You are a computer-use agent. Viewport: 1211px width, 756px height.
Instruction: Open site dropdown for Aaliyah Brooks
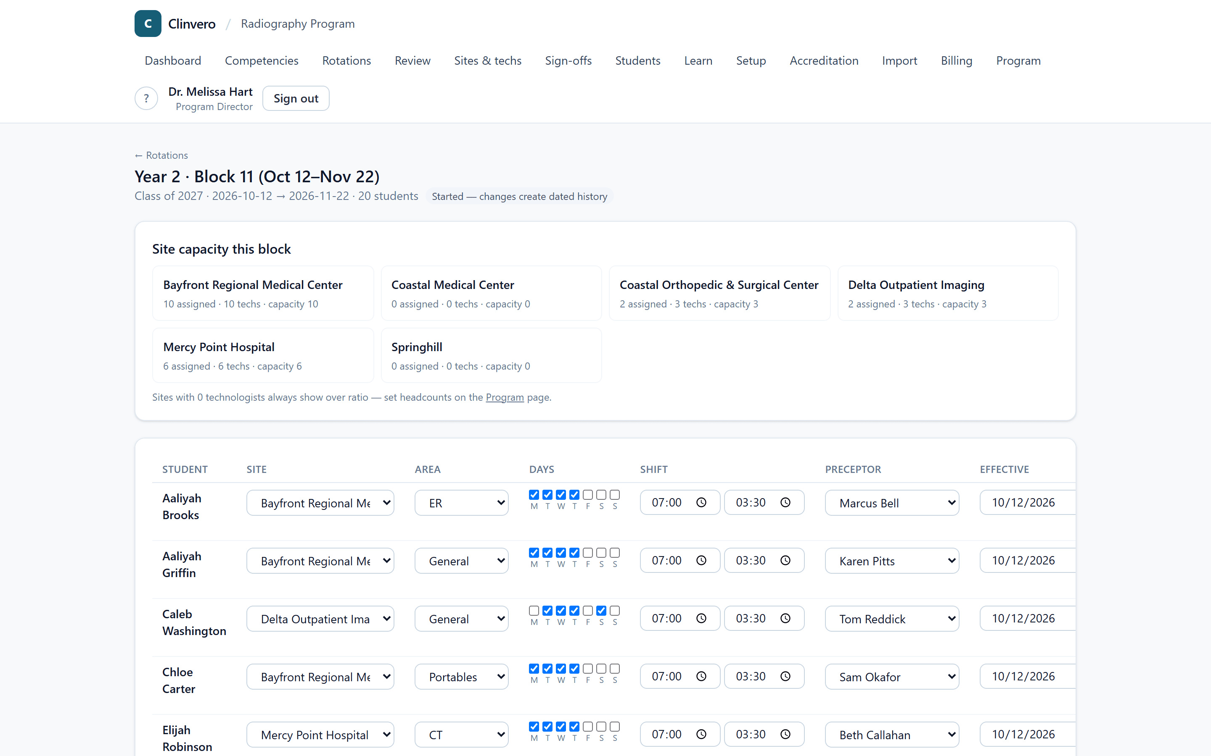(x=320, y=502)
